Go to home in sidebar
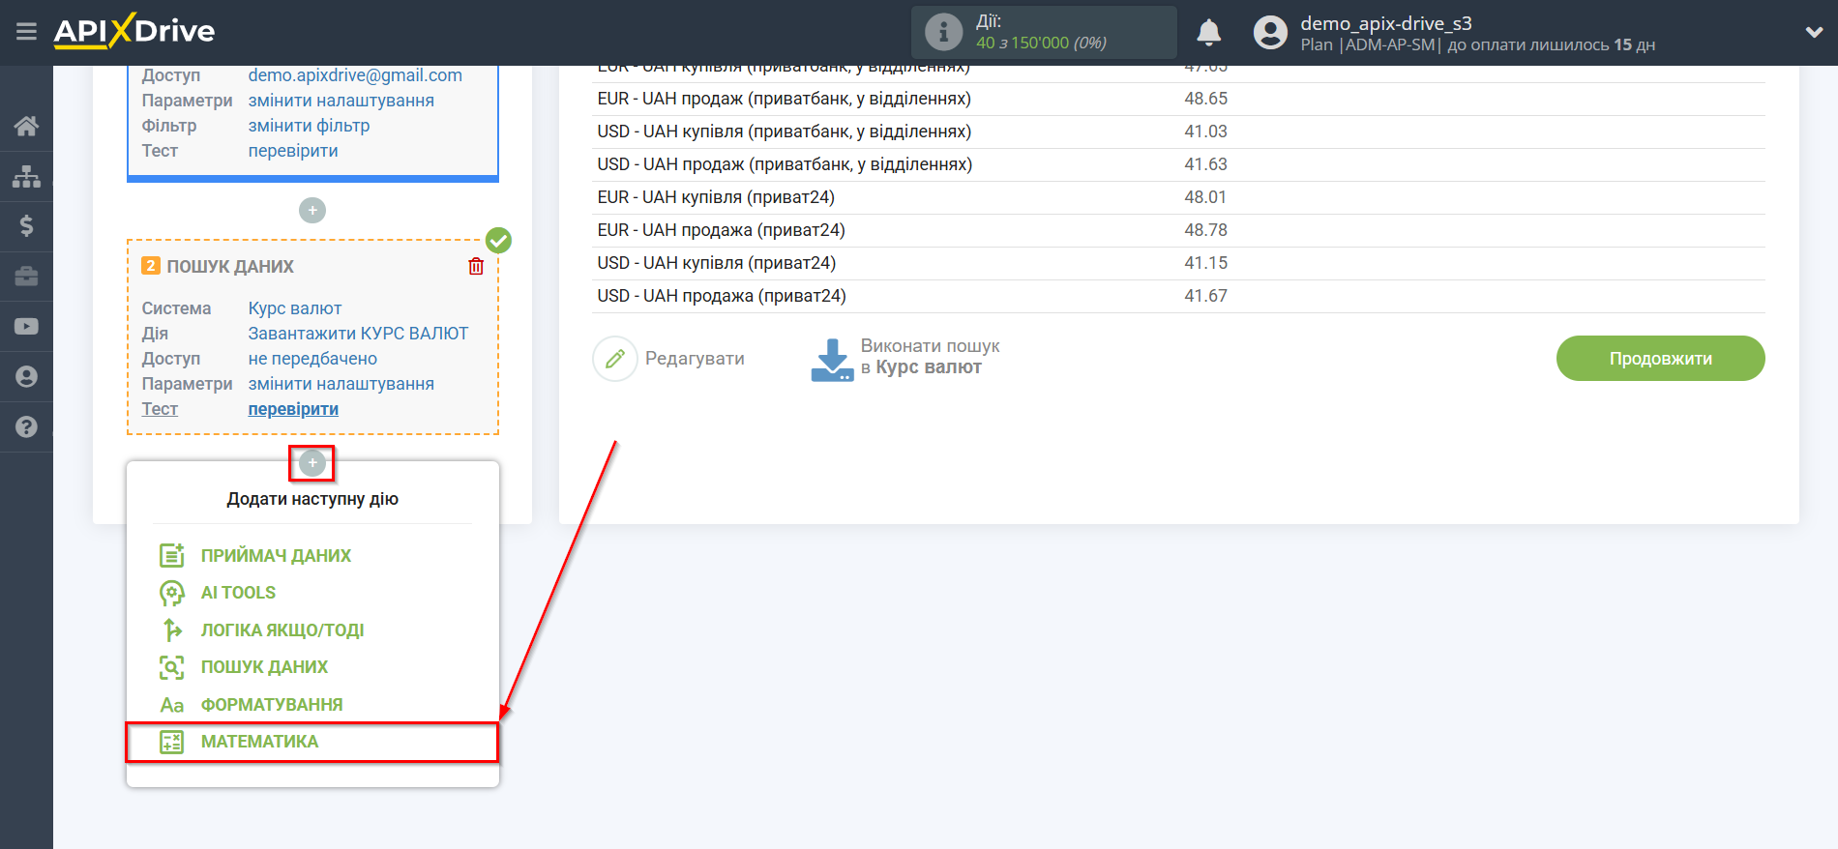The height and width of the screenshot is (849, 1838). coord(26,126)
